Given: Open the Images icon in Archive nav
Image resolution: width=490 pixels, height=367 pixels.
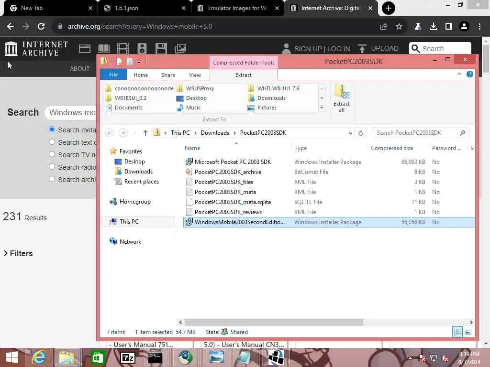Looking at the screenshot, I should tap(180, 49).
